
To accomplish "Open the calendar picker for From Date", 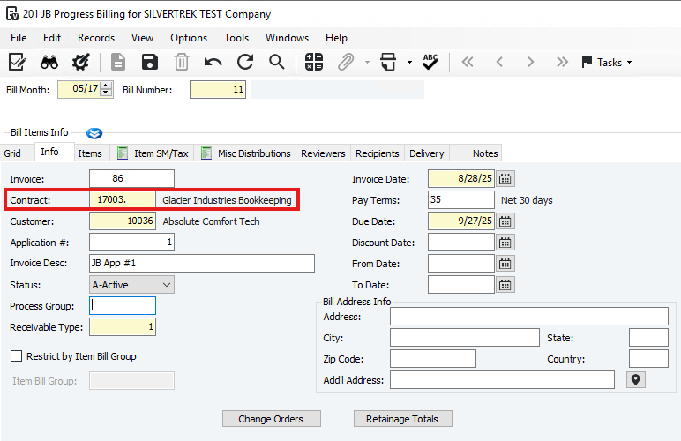I will 505,264.
